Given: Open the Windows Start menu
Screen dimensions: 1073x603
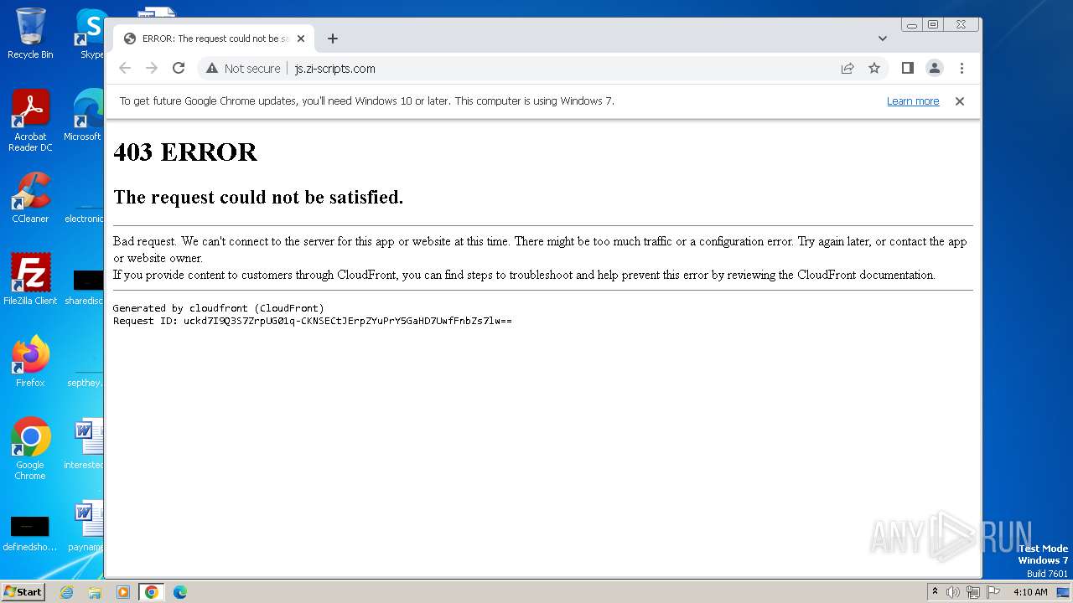Looking at the screenshot, I should click(x=23, y=592).
